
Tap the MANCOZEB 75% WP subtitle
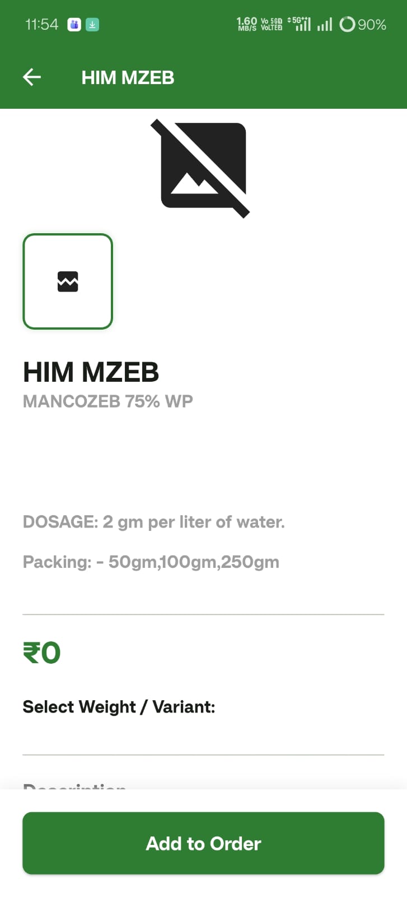pyautogui.click(x=107, y=401)
